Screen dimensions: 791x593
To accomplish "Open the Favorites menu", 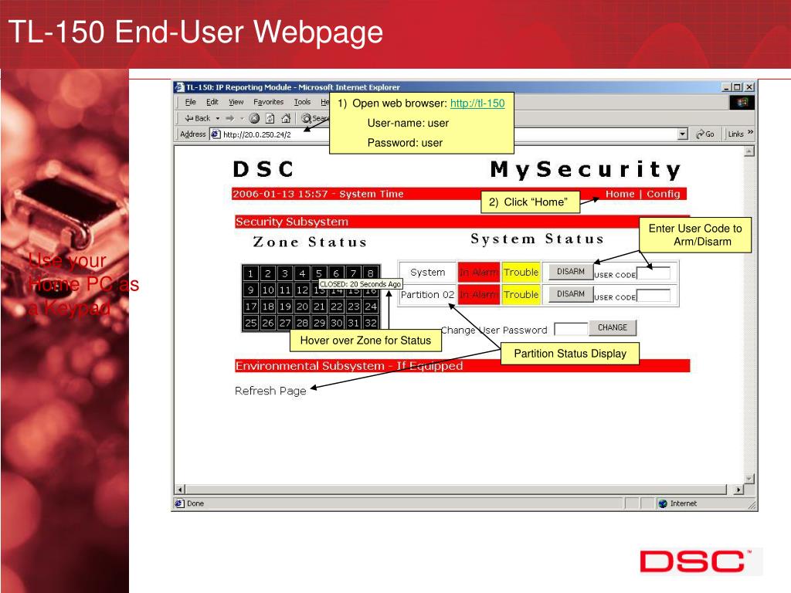I will click(x=268, y=102).
